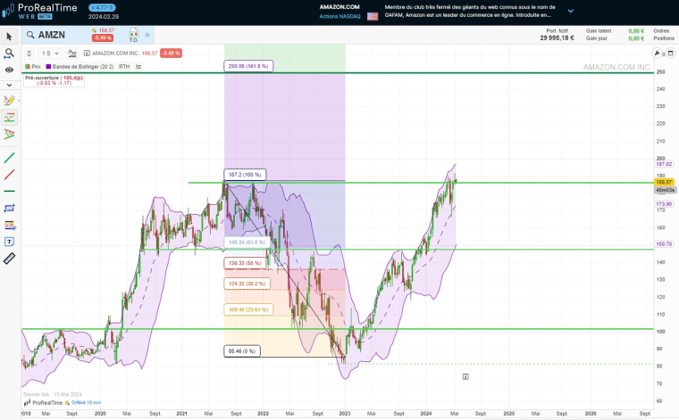Click the ProRealTime Web logo
The image size is (679, 420).
click(40, 12)
